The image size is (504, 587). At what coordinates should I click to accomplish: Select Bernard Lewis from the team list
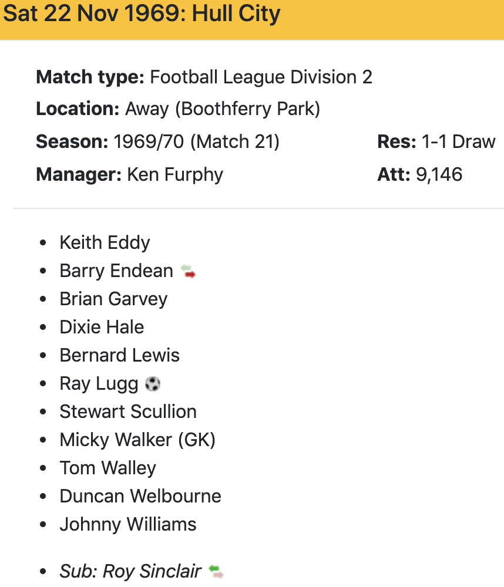coord(119,355)
